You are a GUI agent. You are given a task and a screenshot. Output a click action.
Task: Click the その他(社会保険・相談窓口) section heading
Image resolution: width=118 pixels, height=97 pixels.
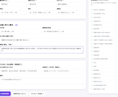point(11,64)
